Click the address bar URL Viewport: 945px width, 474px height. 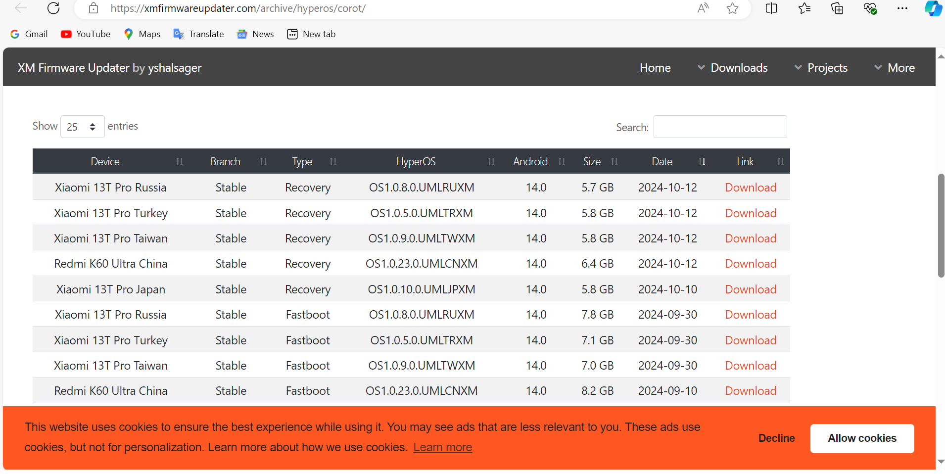click(238, 8)
